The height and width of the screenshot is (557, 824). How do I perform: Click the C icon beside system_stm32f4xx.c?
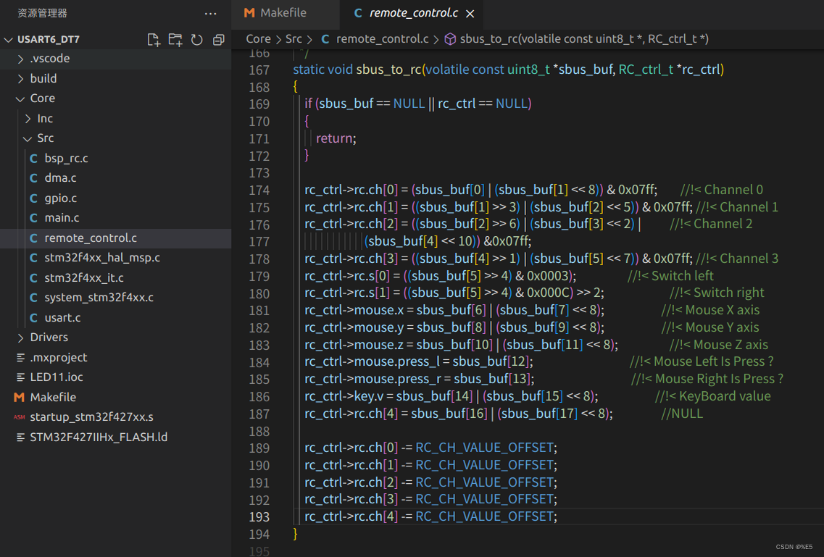coord(33,298)
